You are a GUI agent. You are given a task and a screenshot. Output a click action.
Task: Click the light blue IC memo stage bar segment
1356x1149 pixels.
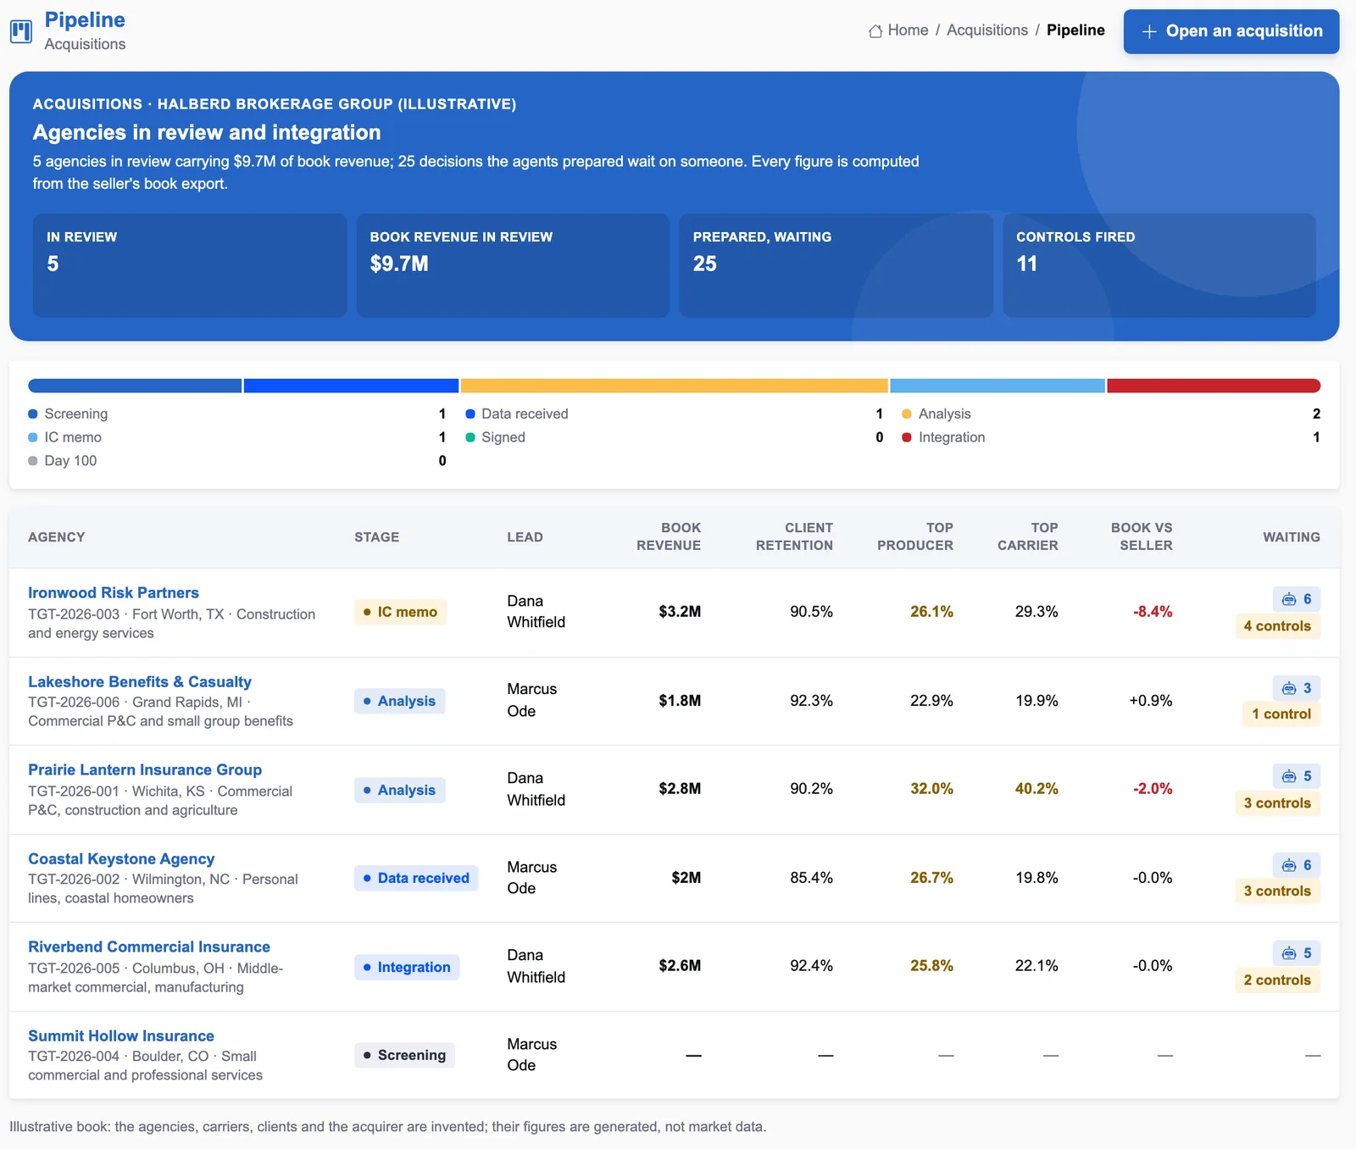point(998,386)
